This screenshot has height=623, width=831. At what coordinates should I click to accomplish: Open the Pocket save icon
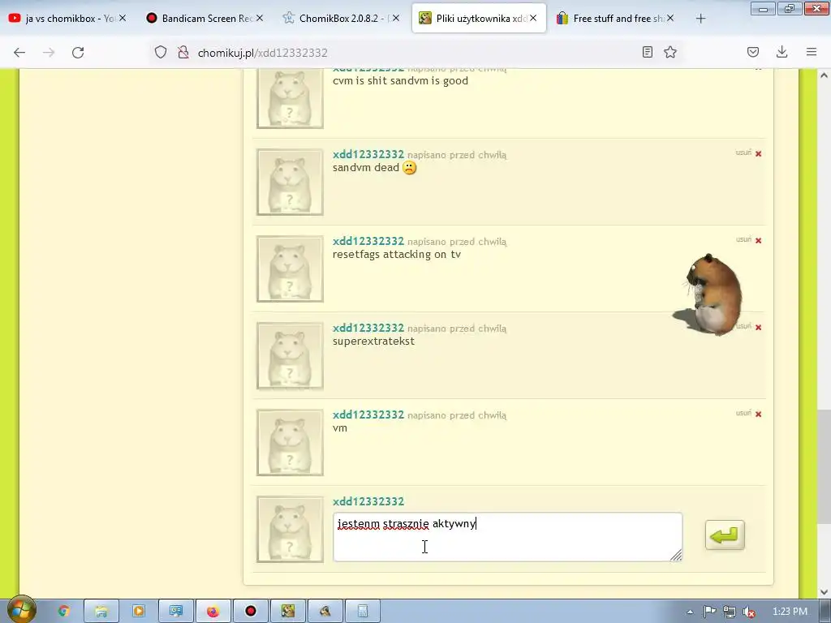click(752, 52)
